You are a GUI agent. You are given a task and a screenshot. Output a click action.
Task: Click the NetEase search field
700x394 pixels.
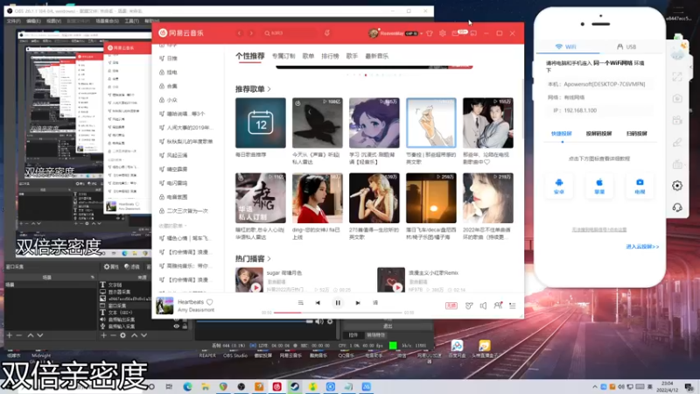[x=290, y=33]
